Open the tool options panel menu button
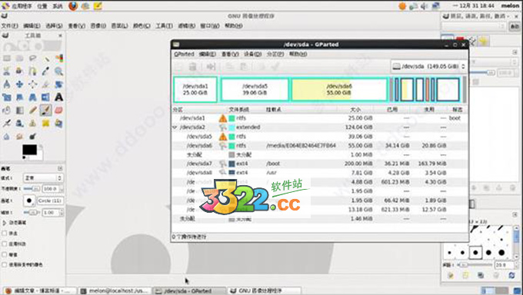Viewport: 523px width, 295px height. pos(60,169)
